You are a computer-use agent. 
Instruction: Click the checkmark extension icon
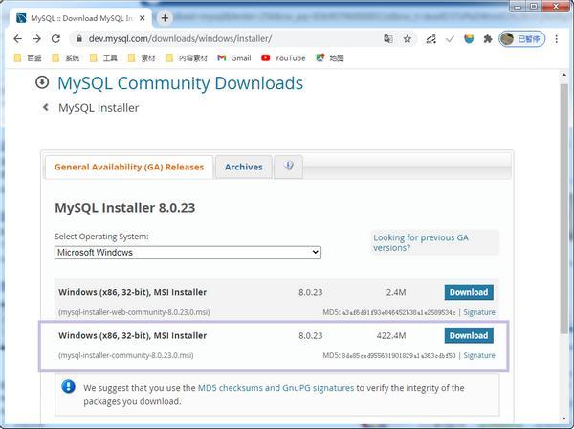click(x=450, y=39)
